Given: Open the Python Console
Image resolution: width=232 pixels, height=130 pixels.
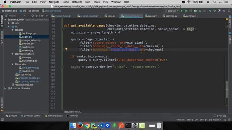Looking at the screenshot, I should click(54, 116).
